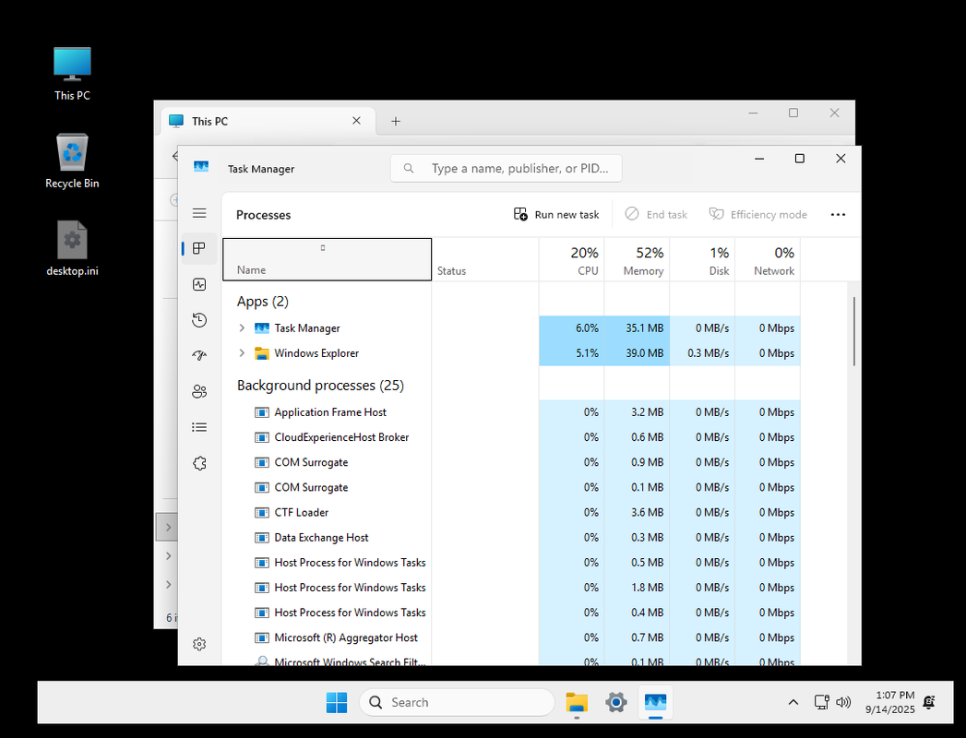Focus the Task Manager search box
Screen dimensions: 966x738
click(x=506, y=168)
